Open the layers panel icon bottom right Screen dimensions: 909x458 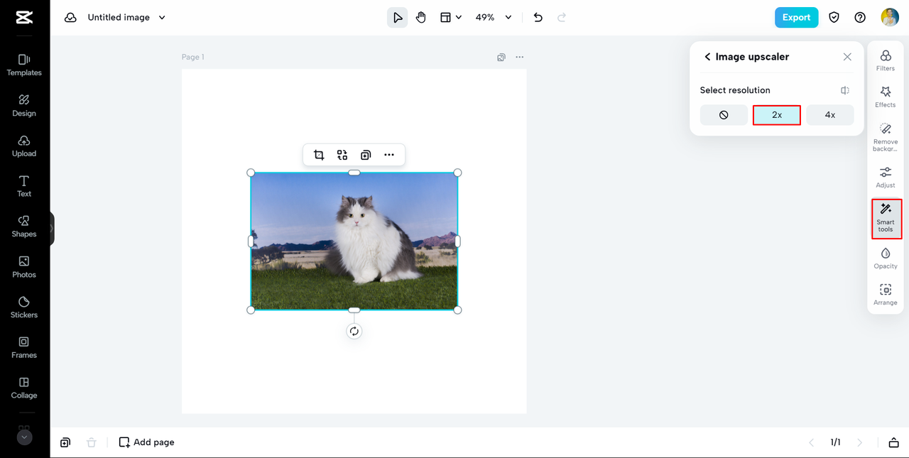tap(893, 442)
